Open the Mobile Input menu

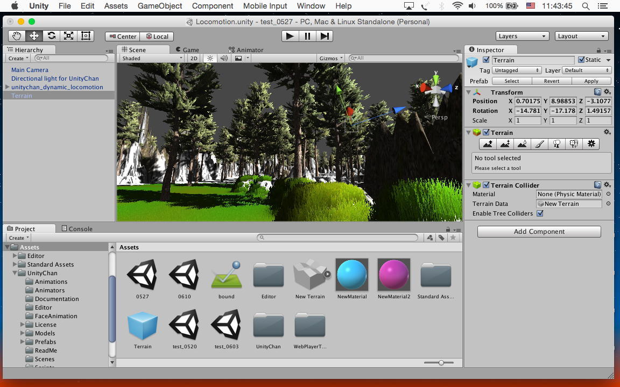pos(265,6)
